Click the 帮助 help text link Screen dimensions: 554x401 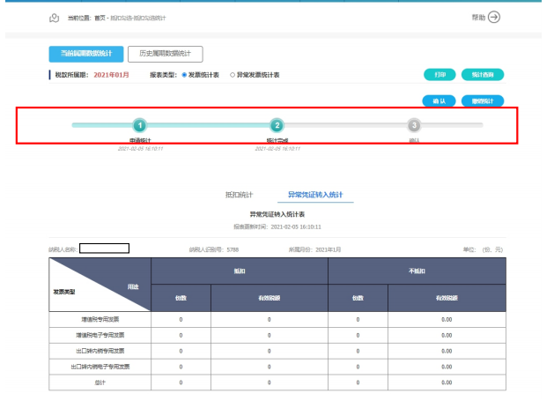pos(478,18)
